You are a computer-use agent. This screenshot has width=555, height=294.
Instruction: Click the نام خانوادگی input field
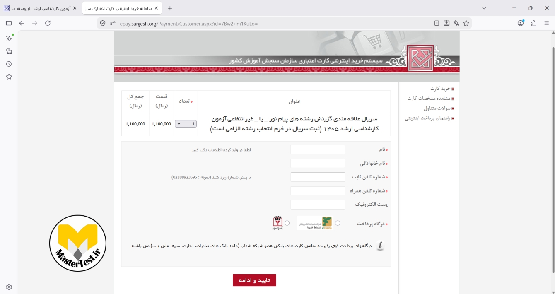pos(318,164)
